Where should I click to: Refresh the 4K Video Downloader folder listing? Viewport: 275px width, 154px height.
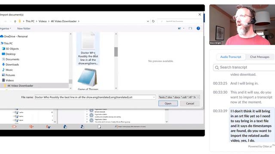153,21
